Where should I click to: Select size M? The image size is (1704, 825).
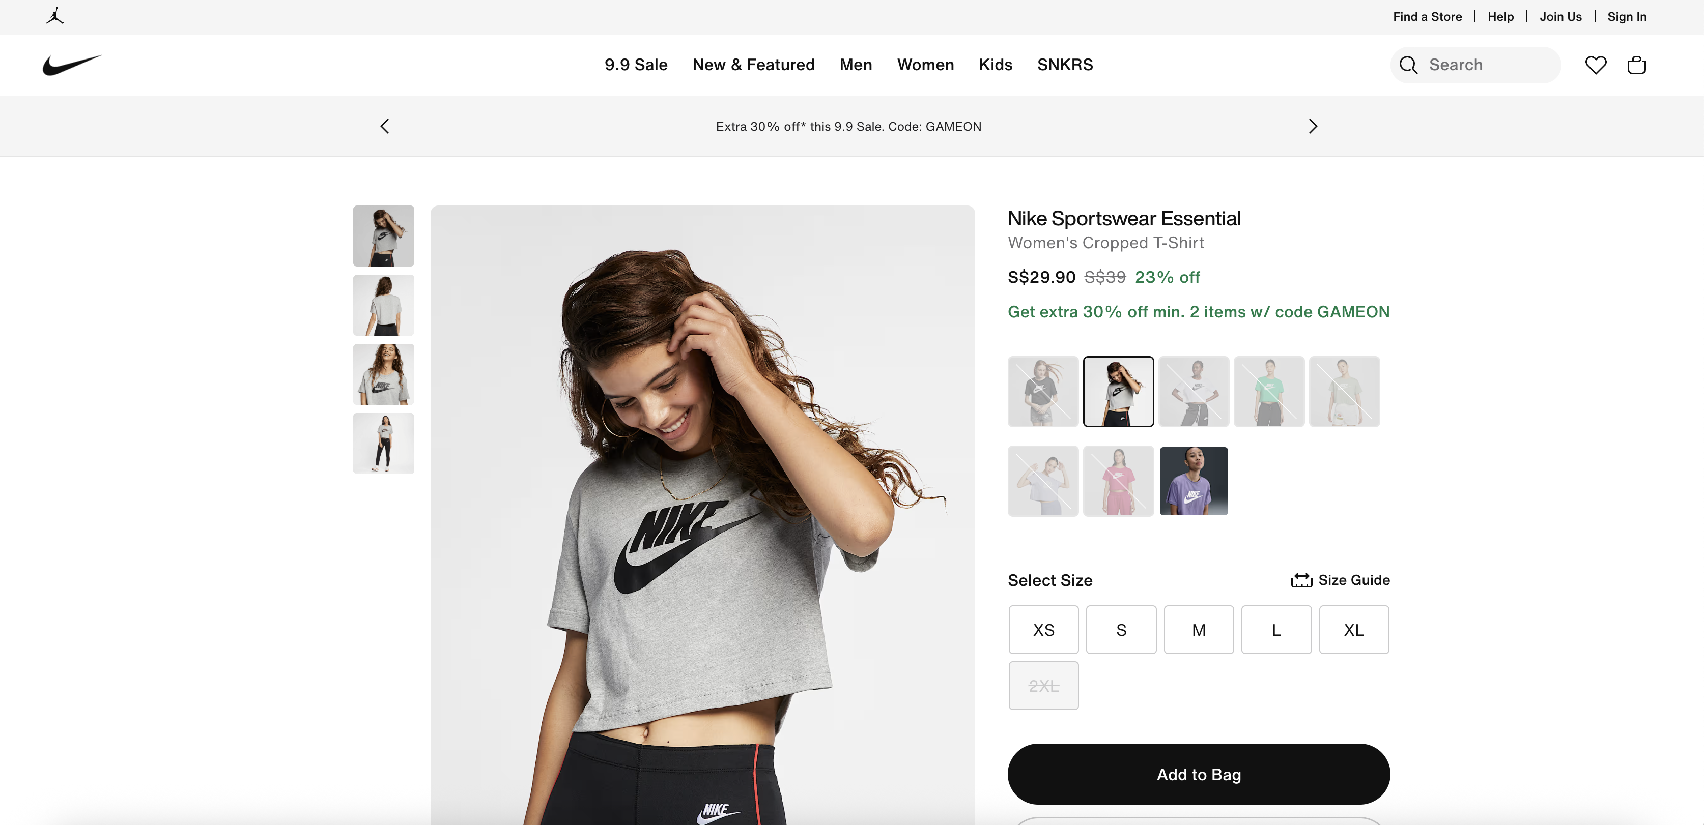pos(1199,630)
